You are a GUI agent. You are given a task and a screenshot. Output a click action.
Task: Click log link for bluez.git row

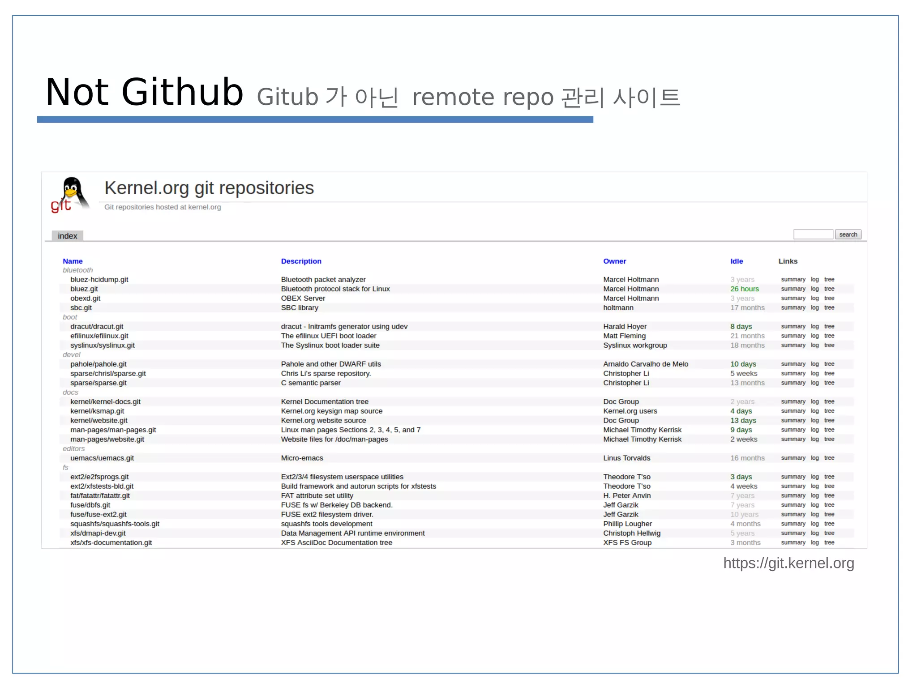coord(814,289)
